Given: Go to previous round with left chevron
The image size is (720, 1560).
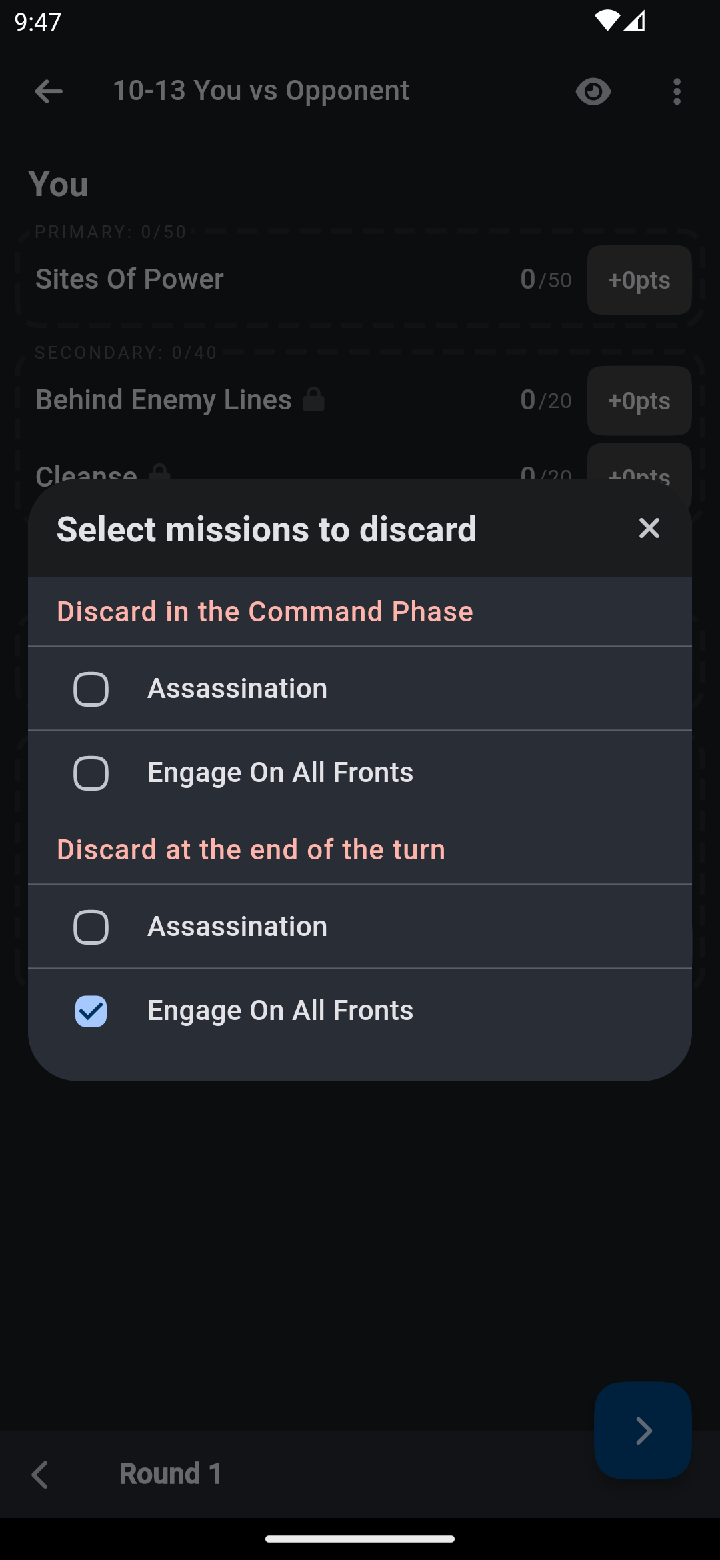Looking at the screenshot, I should (x=40, y=1474).
